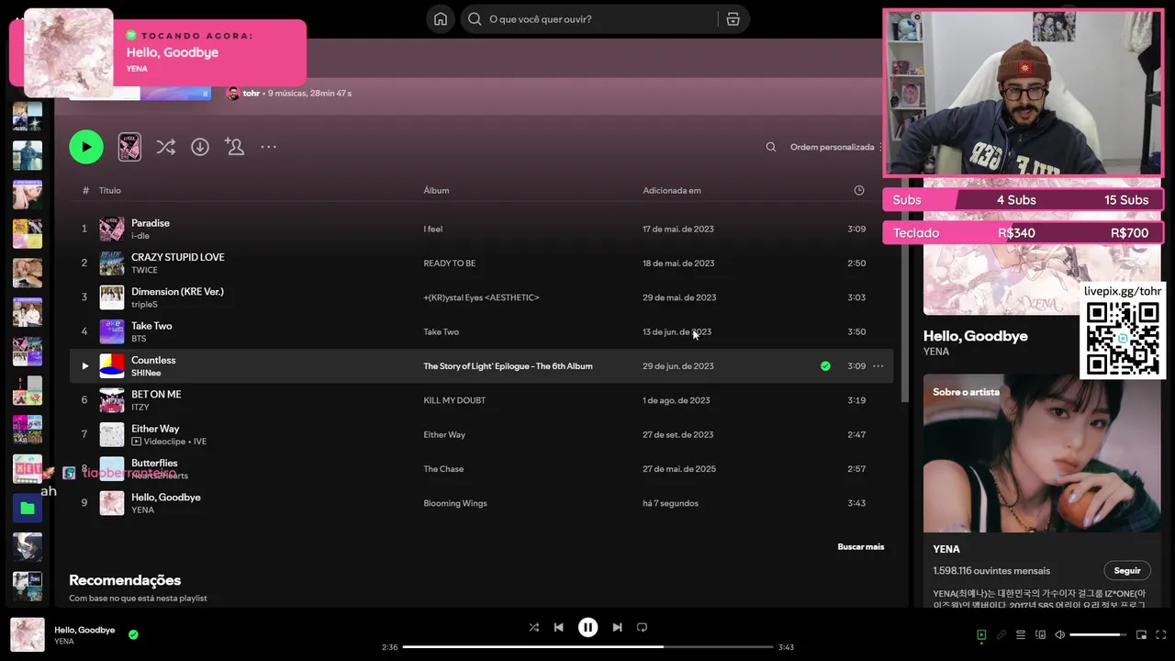The image size is (1175, 661).
Task: Start the playlist with the big green Play button
Action: [x=86, y=147]
